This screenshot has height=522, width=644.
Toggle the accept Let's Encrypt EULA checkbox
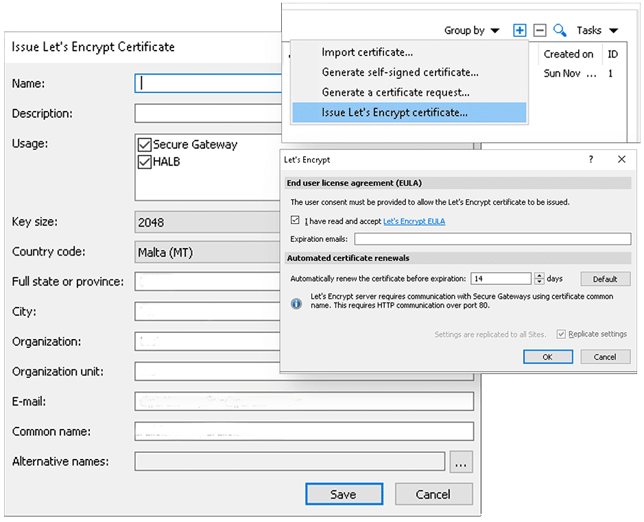(x=295, y=221)
